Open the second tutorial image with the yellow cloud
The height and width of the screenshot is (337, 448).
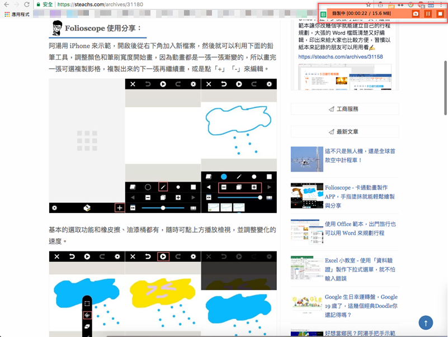click(163, 294)
